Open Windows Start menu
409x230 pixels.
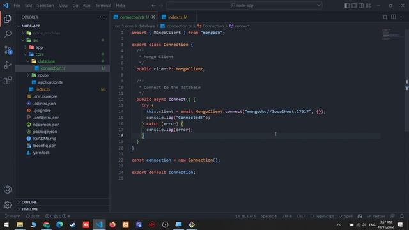click(x=6, y=224)
